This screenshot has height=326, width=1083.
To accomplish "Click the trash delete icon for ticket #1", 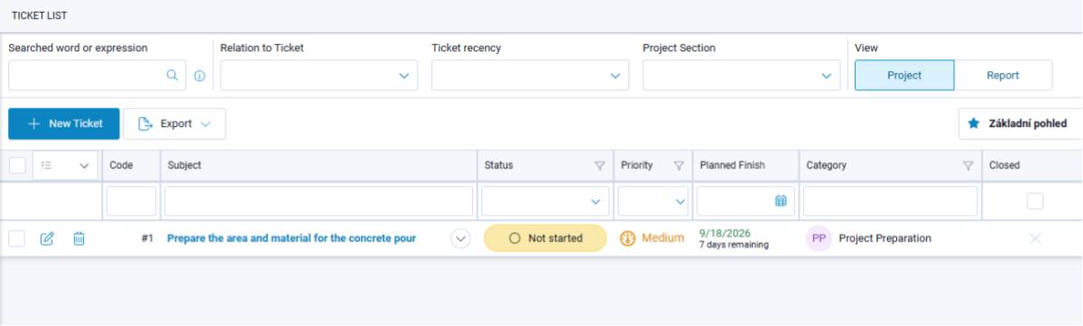I will point(79,239).
